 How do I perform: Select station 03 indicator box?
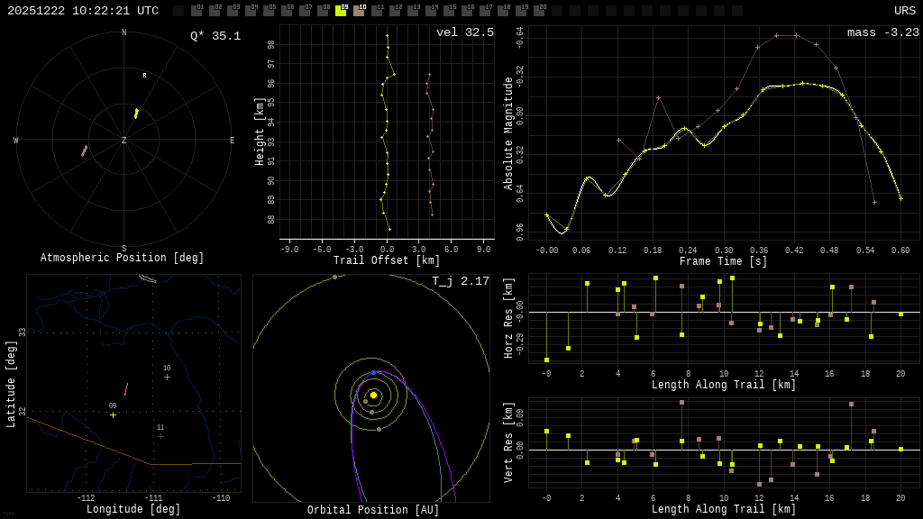(x=233, y=11)
